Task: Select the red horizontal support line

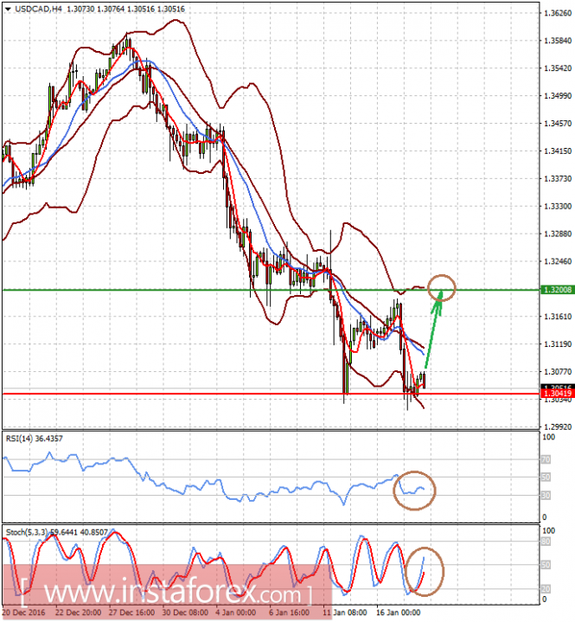Action: (272, 394)
